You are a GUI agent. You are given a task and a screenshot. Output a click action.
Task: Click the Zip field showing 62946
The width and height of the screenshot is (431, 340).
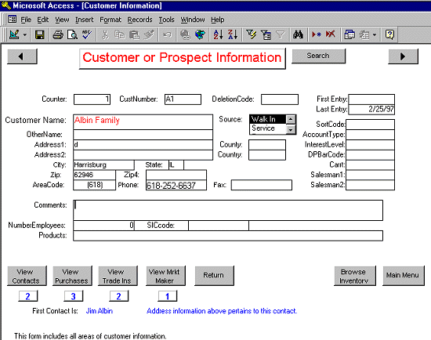94,175
